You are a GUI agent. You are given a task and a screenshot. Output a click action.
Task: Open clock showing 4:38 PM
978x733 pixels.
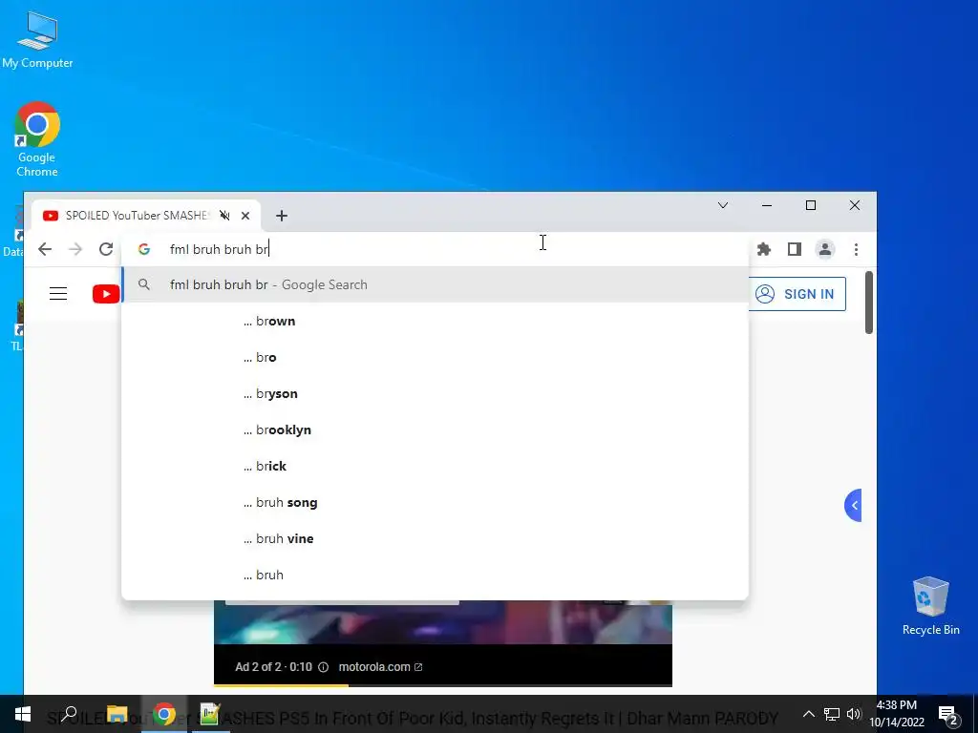pyautogui.click(x=897, y=714)
